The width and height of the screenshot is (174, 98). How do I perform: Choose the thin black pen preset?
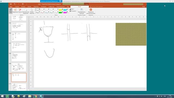(x=38, y=10)
